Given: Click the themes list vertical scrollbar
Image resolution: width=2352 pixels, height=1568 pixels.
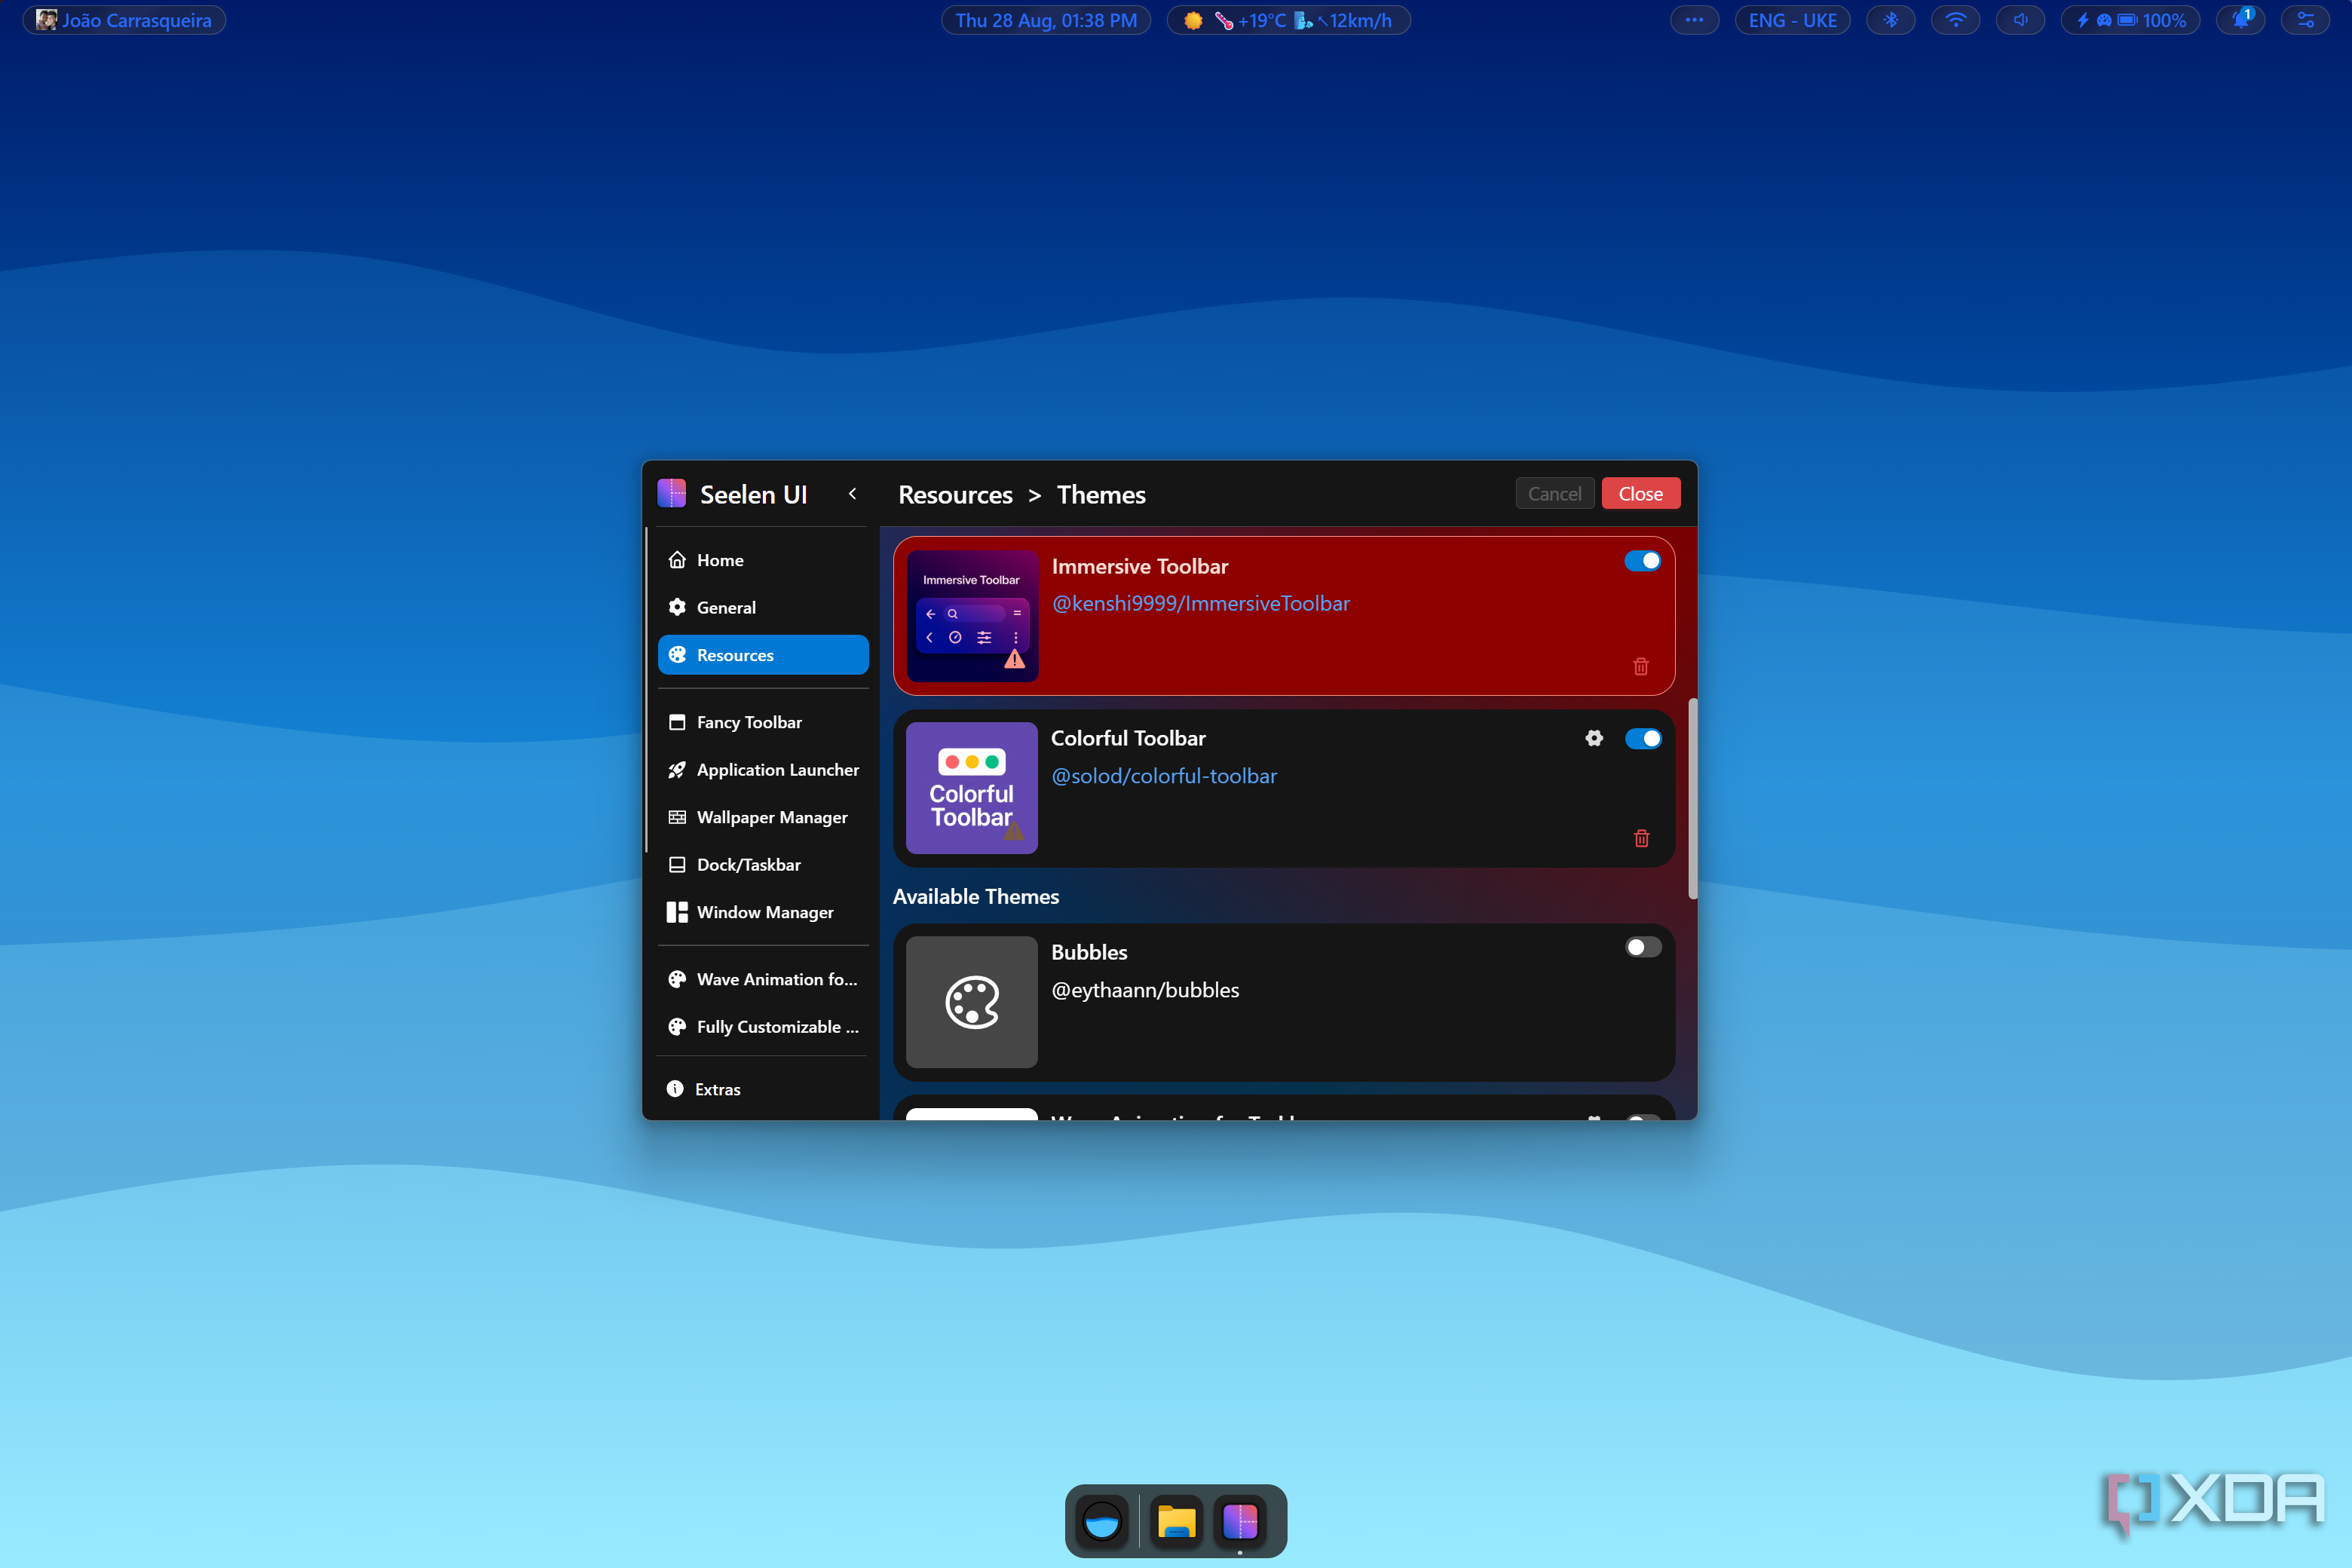Looking at the screenshot, I should click(1692, 798).
